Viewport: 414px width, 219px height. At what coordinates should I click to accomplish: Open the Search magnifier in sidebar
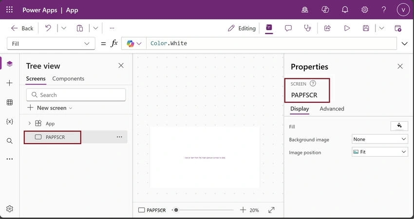(x=10, y=141)
